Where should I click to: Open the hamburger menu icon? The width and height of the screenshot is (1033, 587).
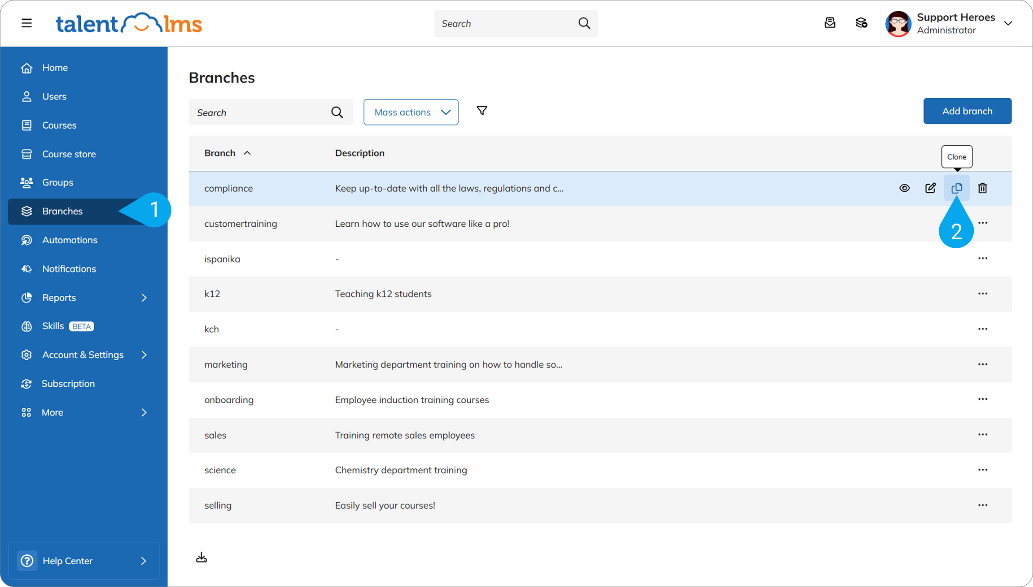point(26,23)
